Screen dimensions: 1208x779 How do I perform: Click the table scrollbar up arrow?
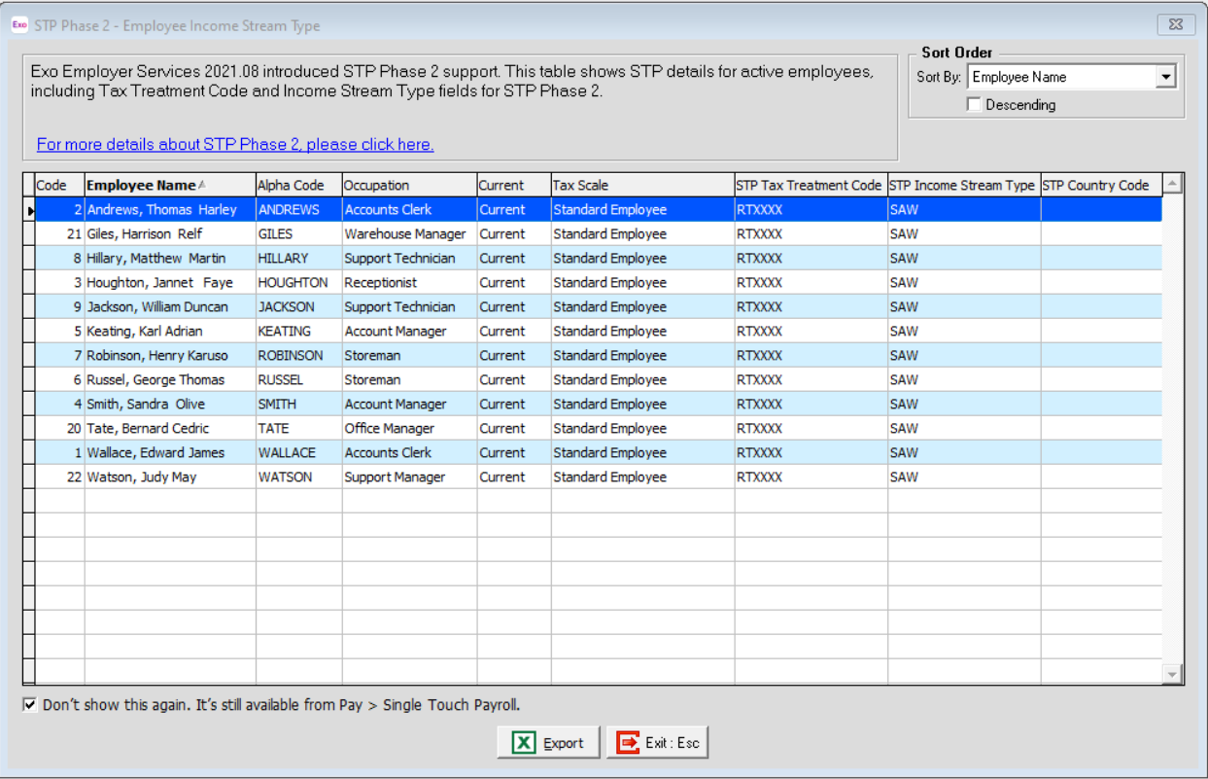(x=1172, y=185)
